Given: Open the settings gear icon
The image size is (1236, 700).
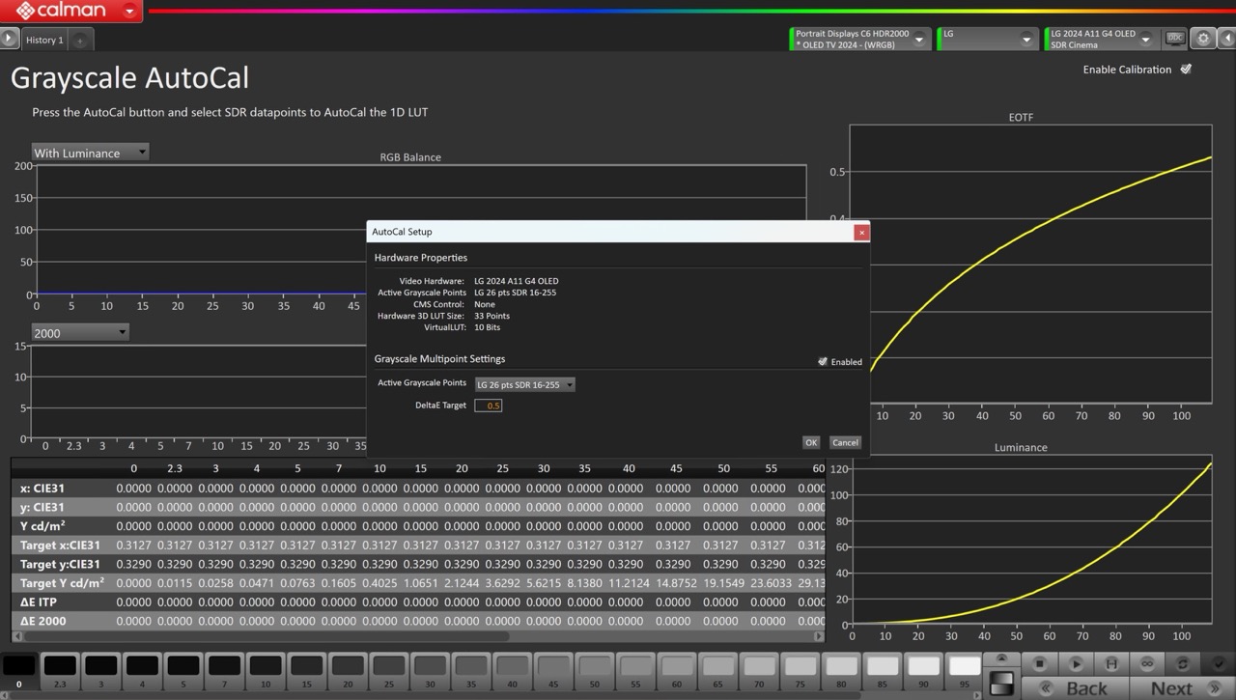Looking at the screenshot, I should tap(1203, 39).
